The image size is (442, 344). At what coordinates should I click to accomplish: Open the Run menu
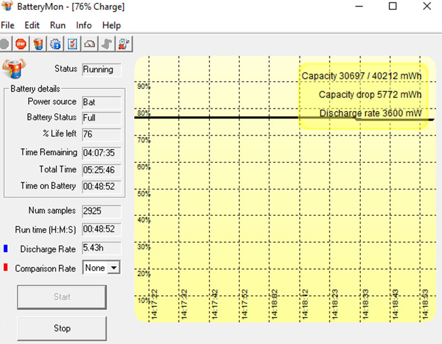(57, 25)
